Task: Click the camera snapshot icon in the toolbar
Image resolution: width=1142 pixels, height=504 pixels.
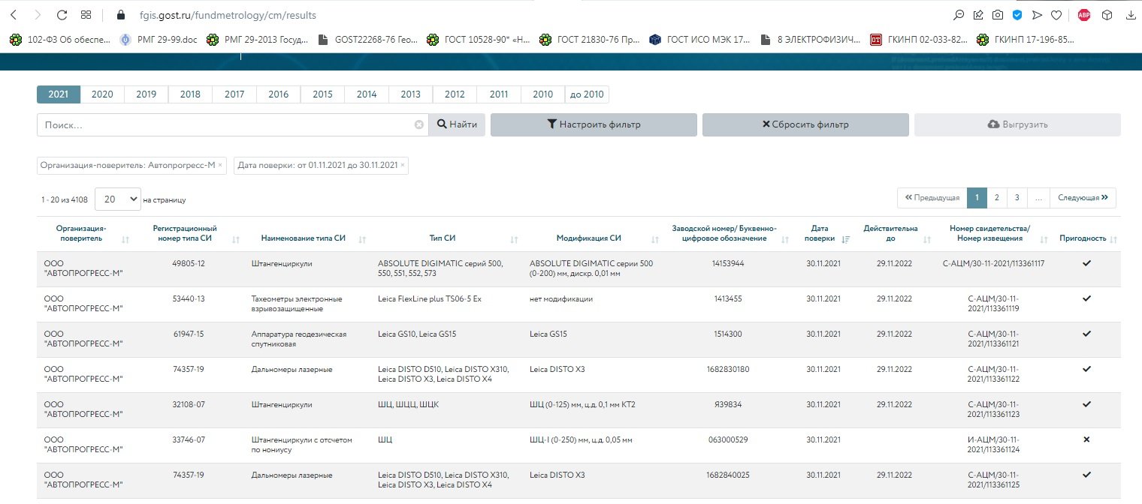Action: click(998, 15)
